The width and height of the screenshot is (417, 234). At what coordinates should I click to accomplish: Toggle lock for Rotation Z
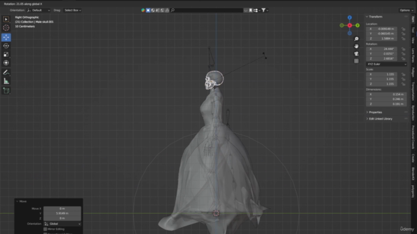pos(403,58)
